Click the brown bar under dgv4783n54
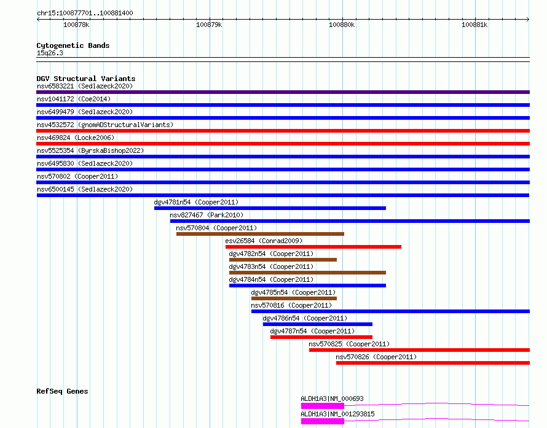Screen dimensions: 547x428 307,273
